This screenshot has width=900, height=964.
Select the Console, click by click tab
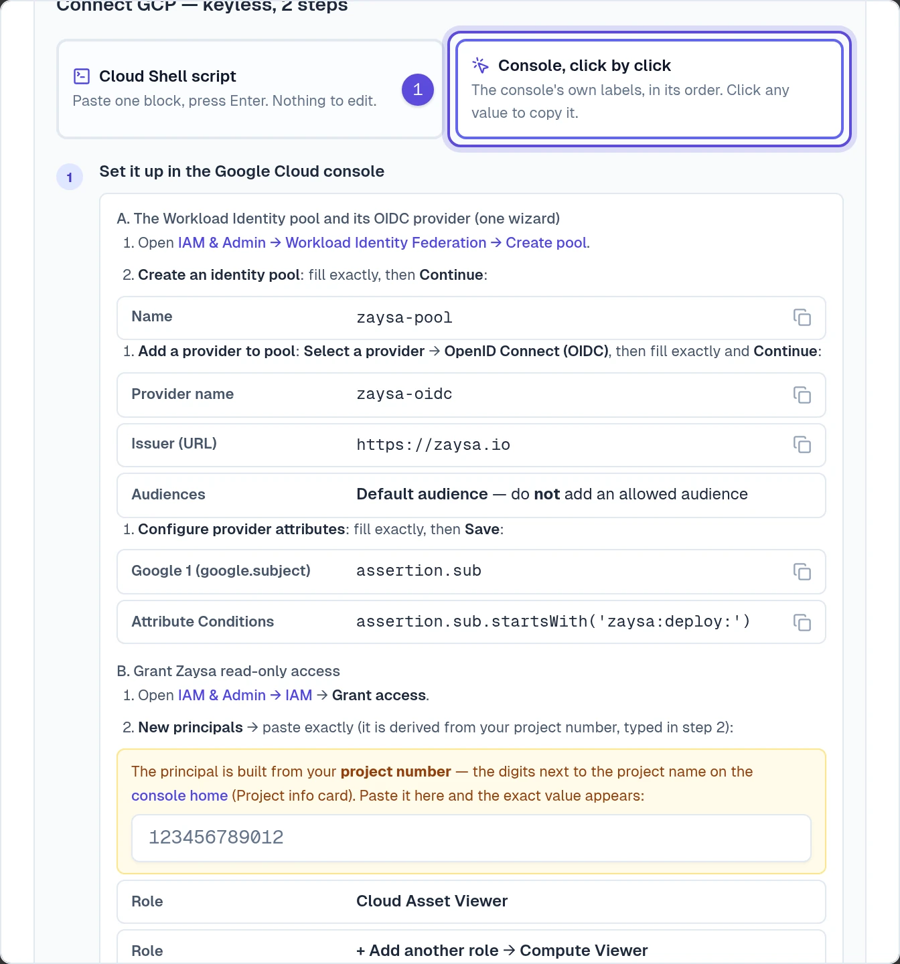pos(649,89)
